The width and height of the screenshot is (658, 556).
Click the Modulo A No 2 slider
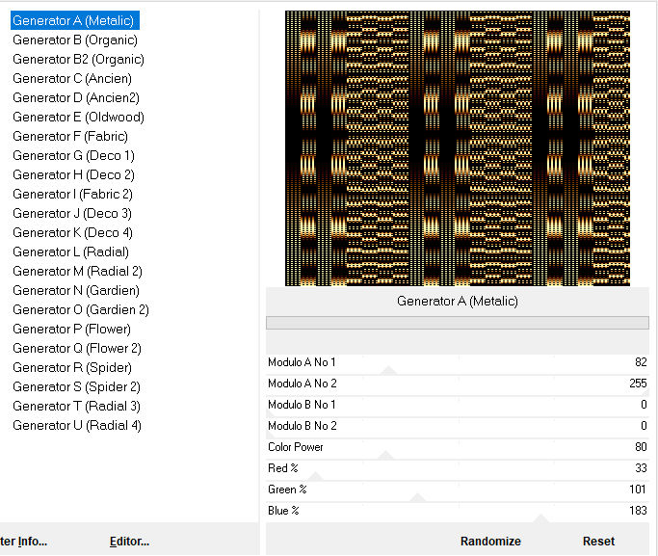(457, 384)
